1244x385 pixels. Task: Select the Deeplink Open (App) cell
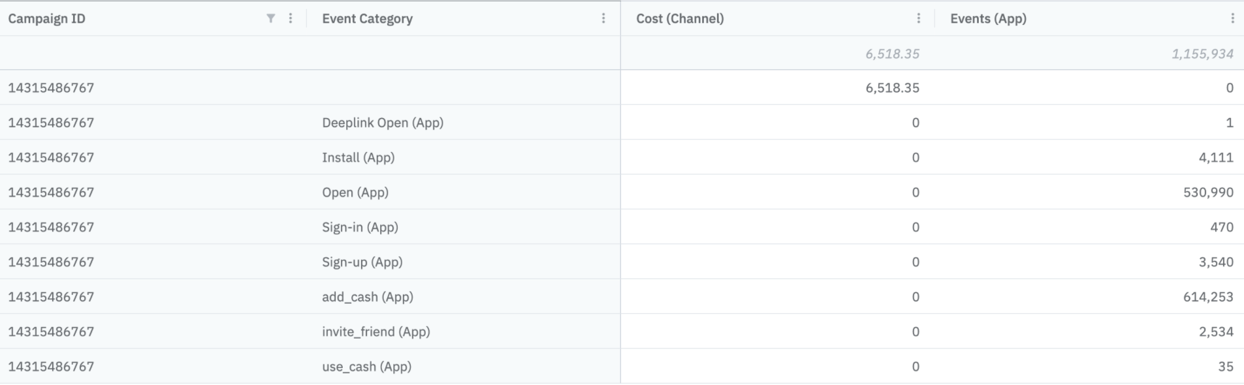pos(383,123)
